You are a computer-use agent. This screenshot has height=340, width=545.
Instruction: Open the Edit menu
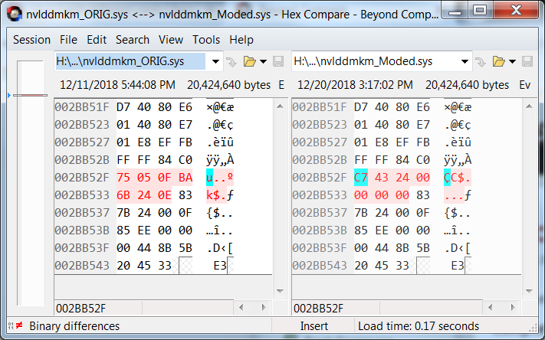click(97, 40)
